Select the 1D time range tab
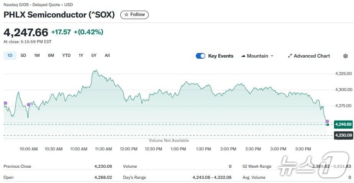Screen dimensions: 354x183 tap(10, 55)
